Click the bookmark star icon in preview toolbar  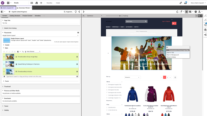(186, 12)
